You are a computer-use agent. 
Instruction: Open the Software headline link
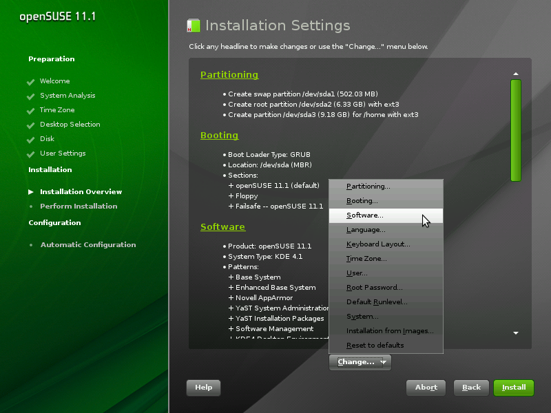(x=222, y=227)
